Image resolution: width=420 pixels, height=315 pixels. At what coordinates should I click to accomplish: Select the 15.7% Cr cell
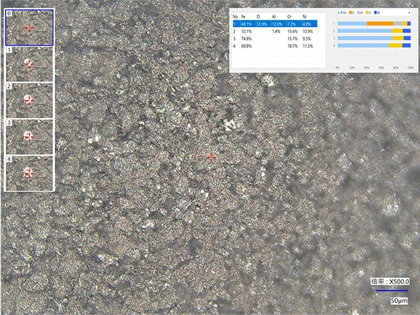point(293,39)
